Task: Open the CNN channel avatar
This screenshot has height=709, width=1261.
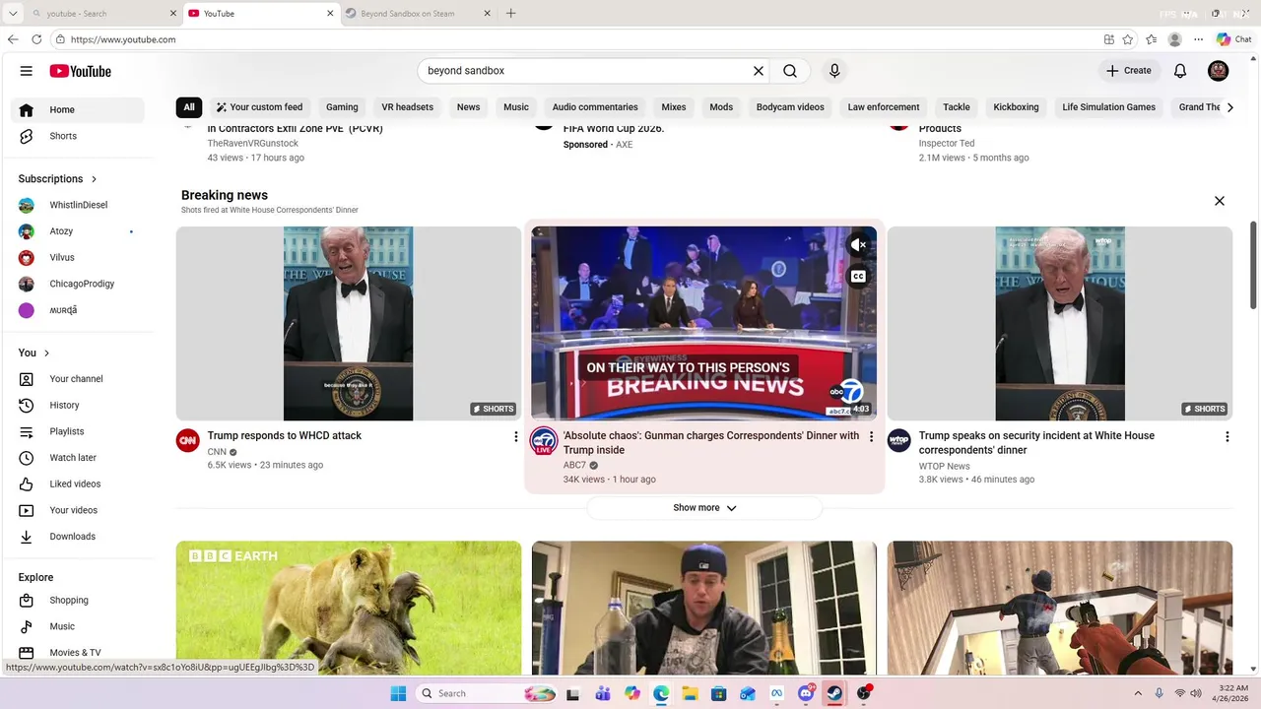Action: click(188, 440)
